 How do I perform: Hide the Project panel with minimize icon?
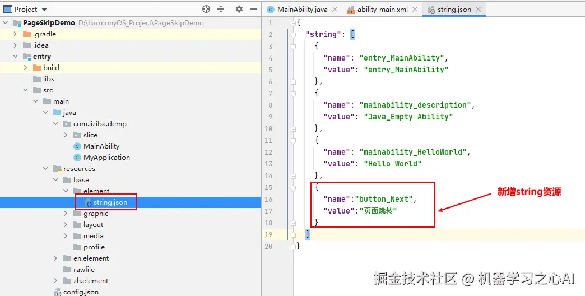tap(254, 10)
